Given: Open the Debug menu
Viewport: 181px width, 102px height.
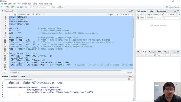Looking at the screenshot, I should (35, 4).
